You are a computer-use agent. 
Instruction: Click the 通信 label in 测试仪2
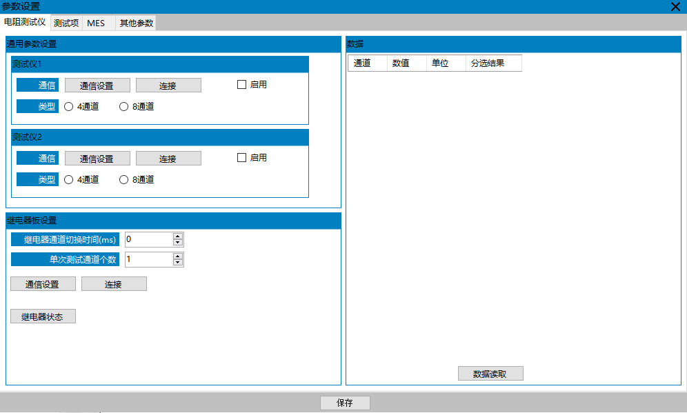[x=38, y=158]
